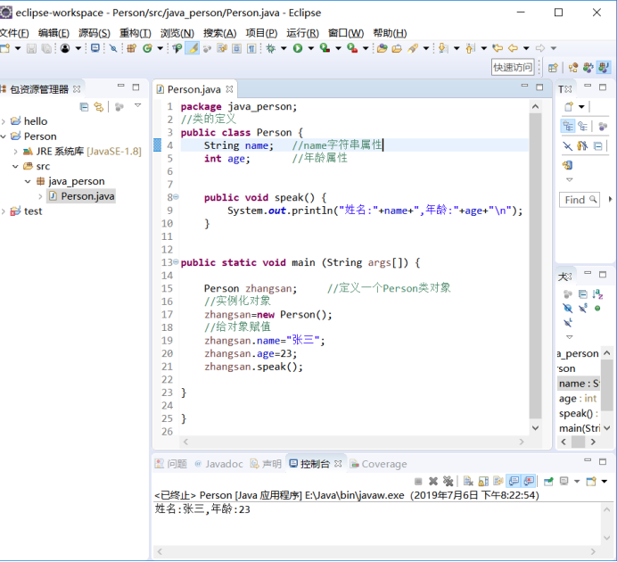Toggle the highlighted editor toolbar button
617x562 pixels.
pyautogui.click(x=192, y=48)
